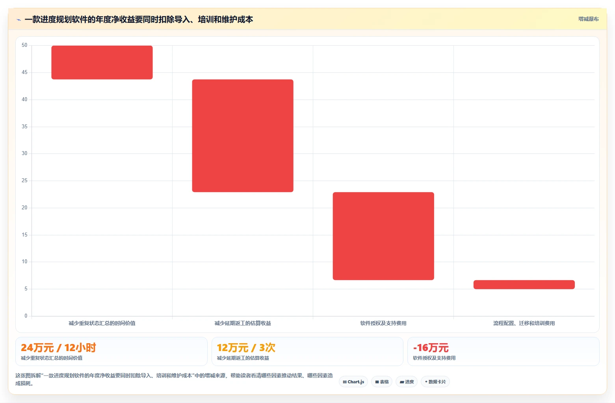Click the red bar for 减少延期返工的估算收益
The width and height of the screenshot is (615, 403).
tap(243, 136)
